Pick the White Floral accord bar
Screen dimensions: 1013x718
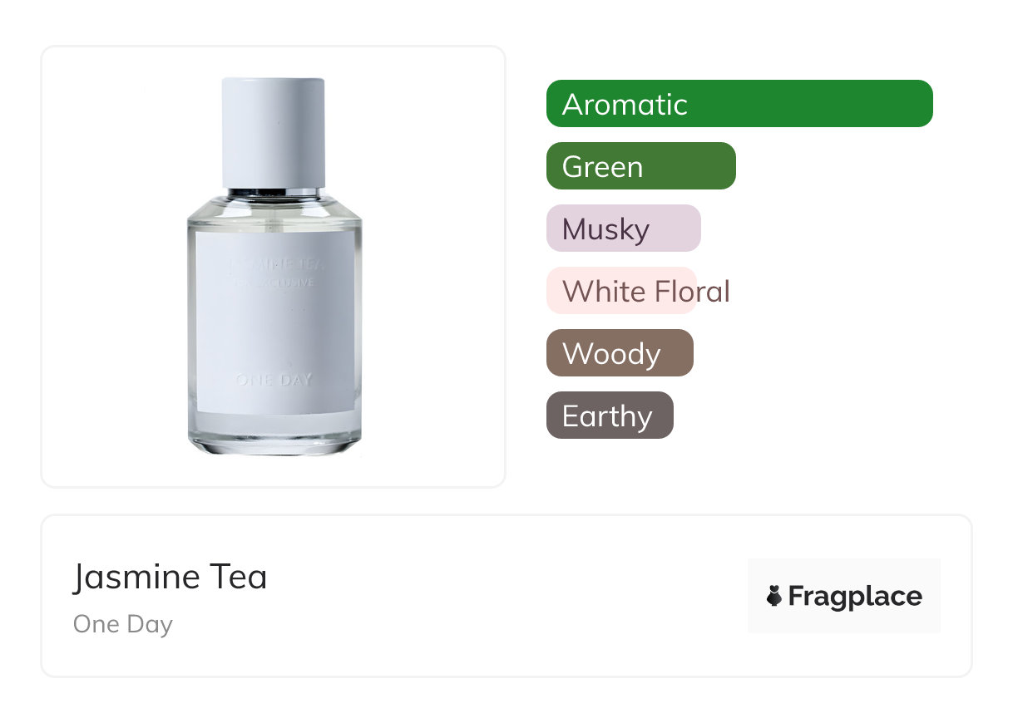click(x=620, y=291)
